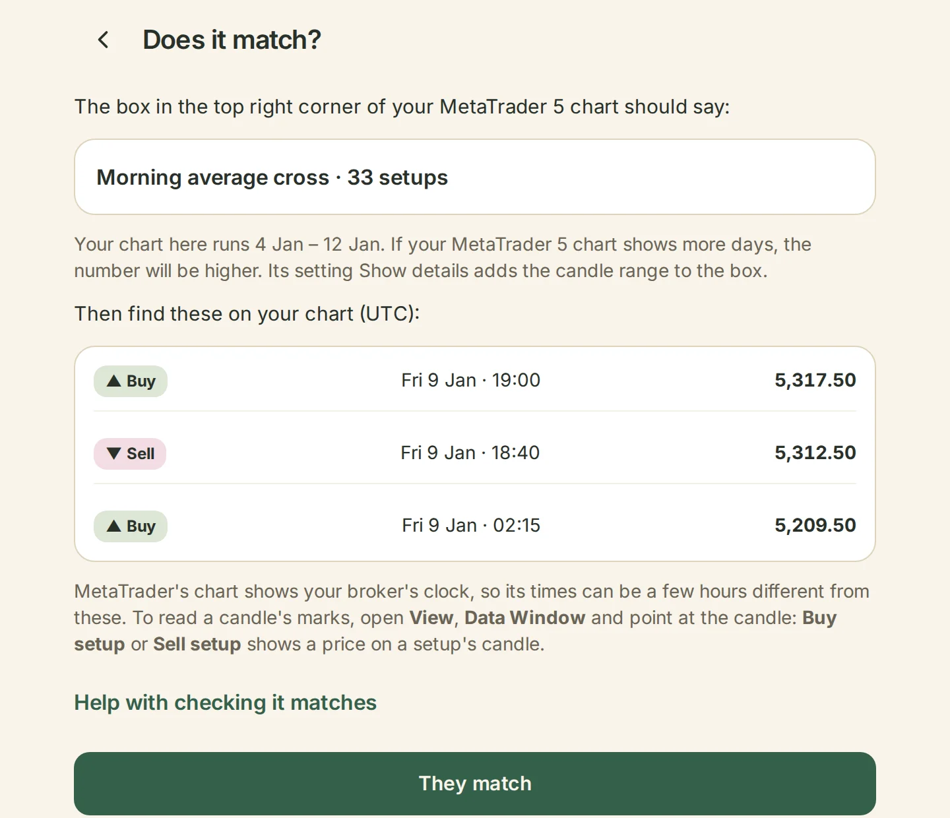Click the bold View text in instructions
This screenshot has width=950, height=818.
pyautogui.click(x=431, y=618)
